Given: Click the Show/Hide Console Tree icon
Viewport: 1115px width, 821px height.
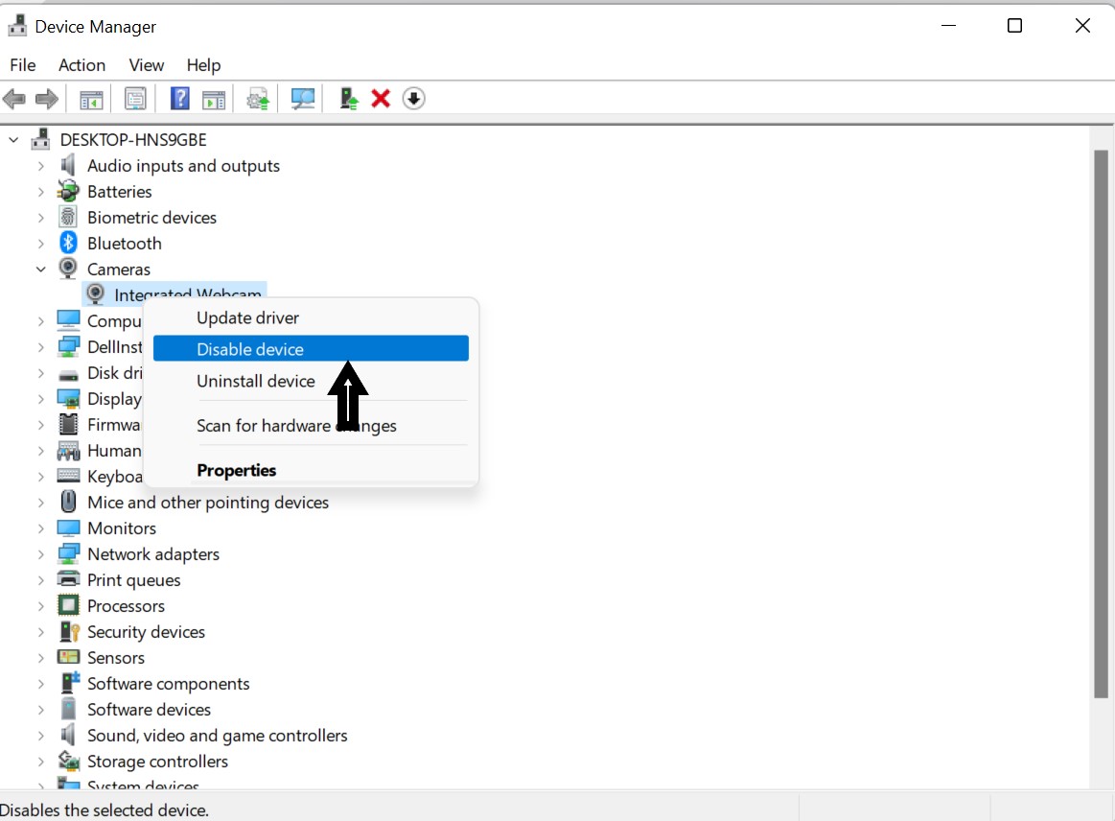Looking at the screenshot, I should click(91, 99).
